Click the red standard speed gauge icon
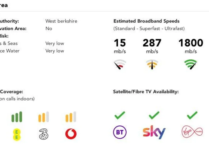The width and height of the screenshot is (209, 156). click(120, 64)
